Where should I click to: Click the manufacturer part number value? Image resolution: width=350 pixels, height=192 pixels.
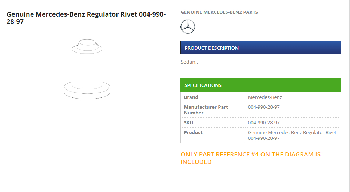point(264,107)
